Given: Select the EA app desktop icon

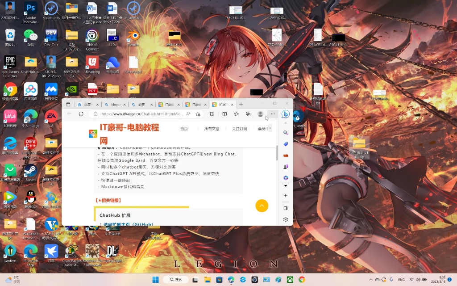Looking at the screenshot, I should click(x=51, y=119).
